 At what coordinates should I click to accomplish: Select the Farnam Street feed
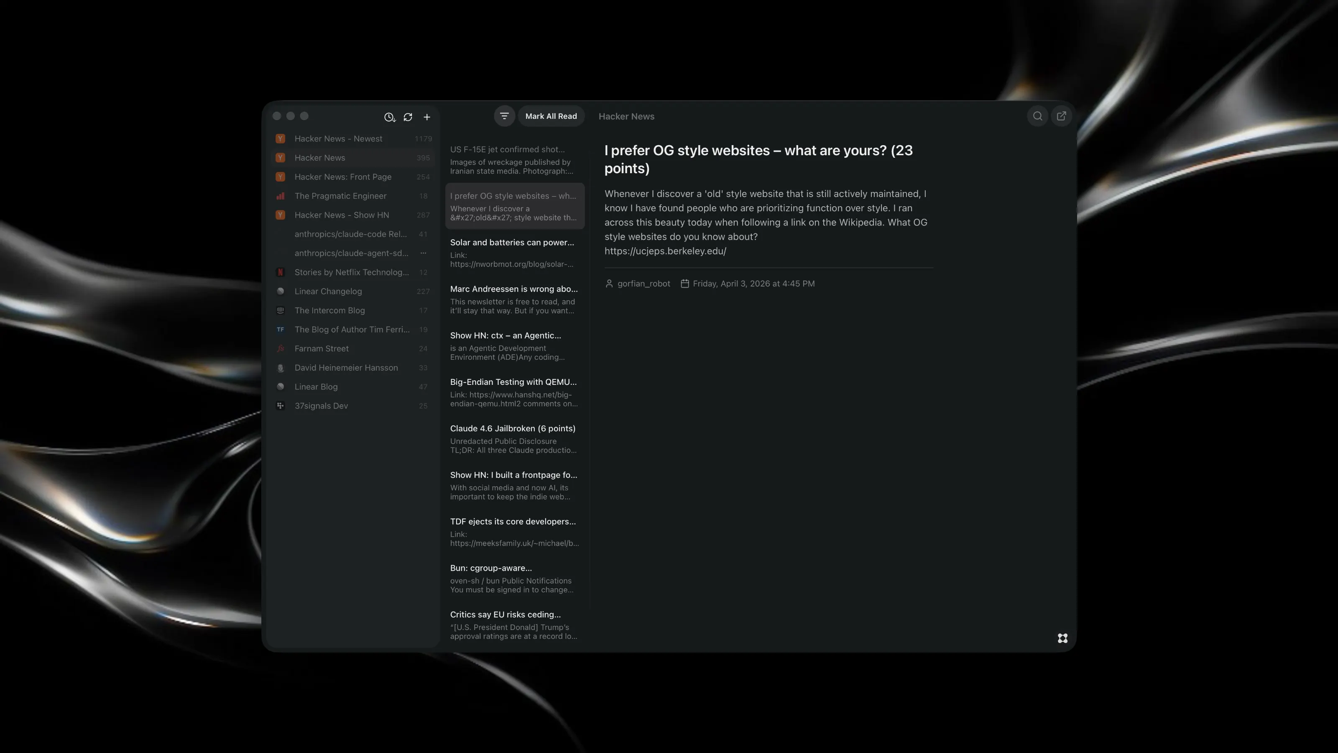353,349
